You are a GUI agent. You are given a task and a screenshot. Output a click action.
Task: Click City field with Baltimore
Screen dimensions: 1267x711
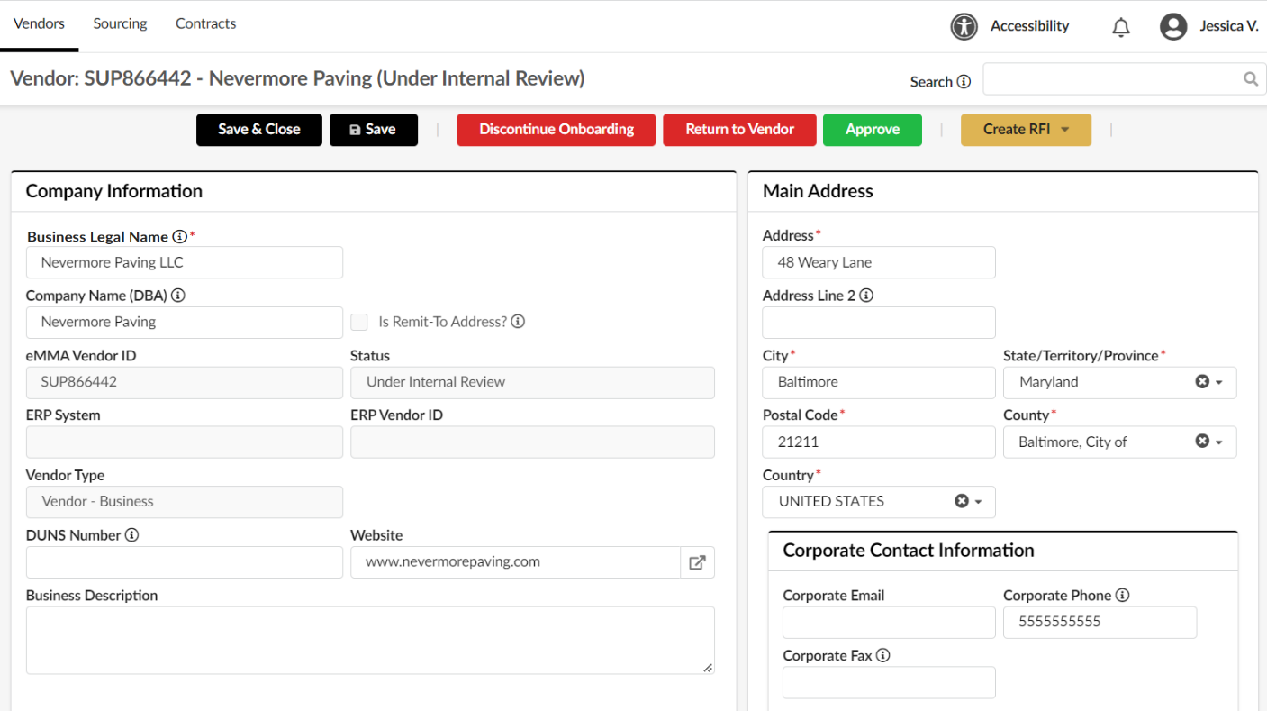pos(879,382)
